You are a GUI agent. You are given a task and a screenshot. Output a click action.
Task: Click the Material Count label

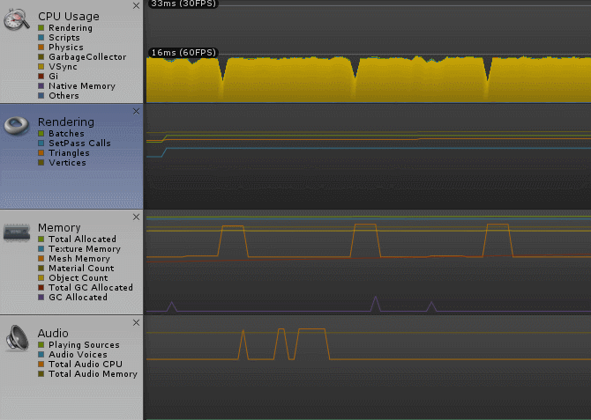(x=81, y=269)
